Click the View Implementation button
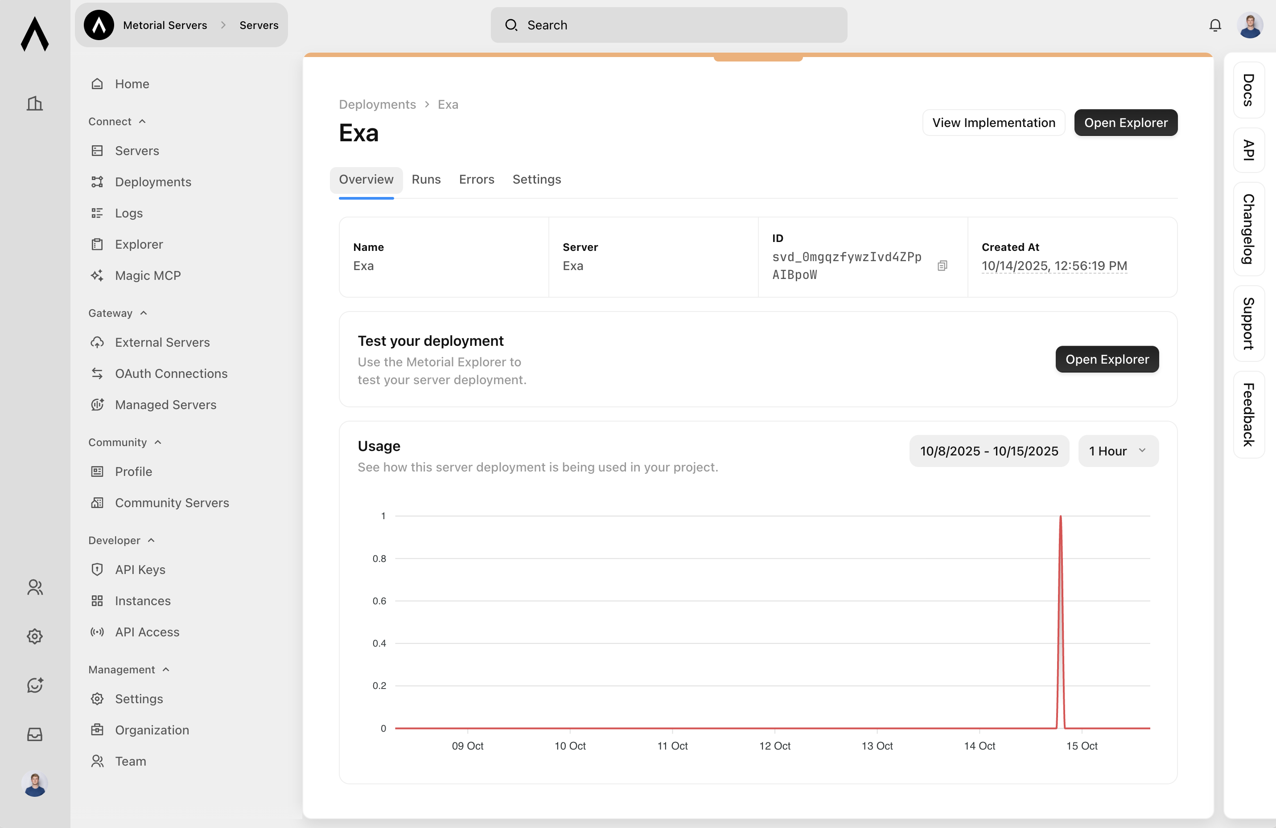The height and width of the screenshot is (828, 1276). [993, 123]
